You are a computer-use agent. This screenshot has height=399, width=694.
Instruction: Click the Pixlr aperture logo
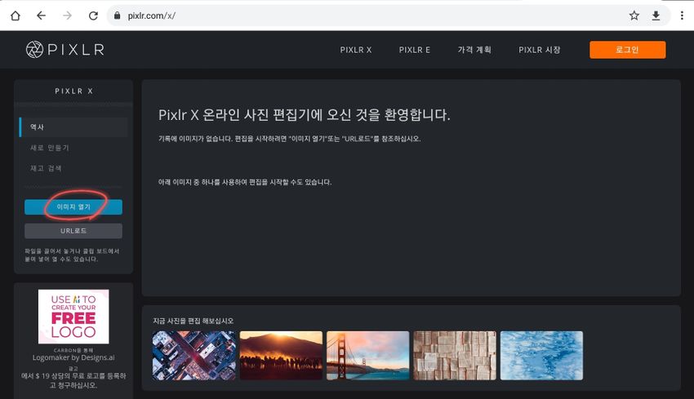point(34,50)
